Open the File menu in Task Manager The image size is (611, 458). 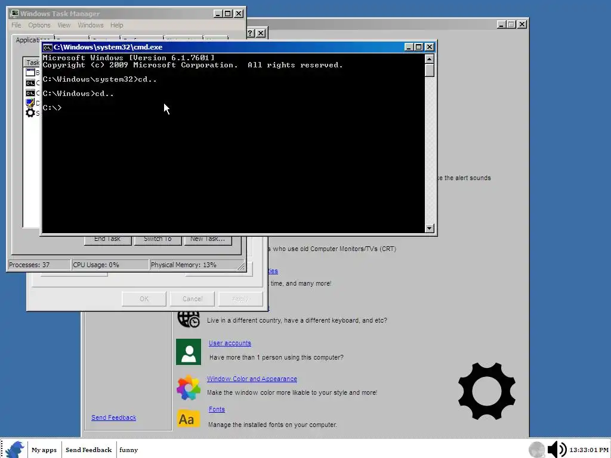click(x=16, y=25)
